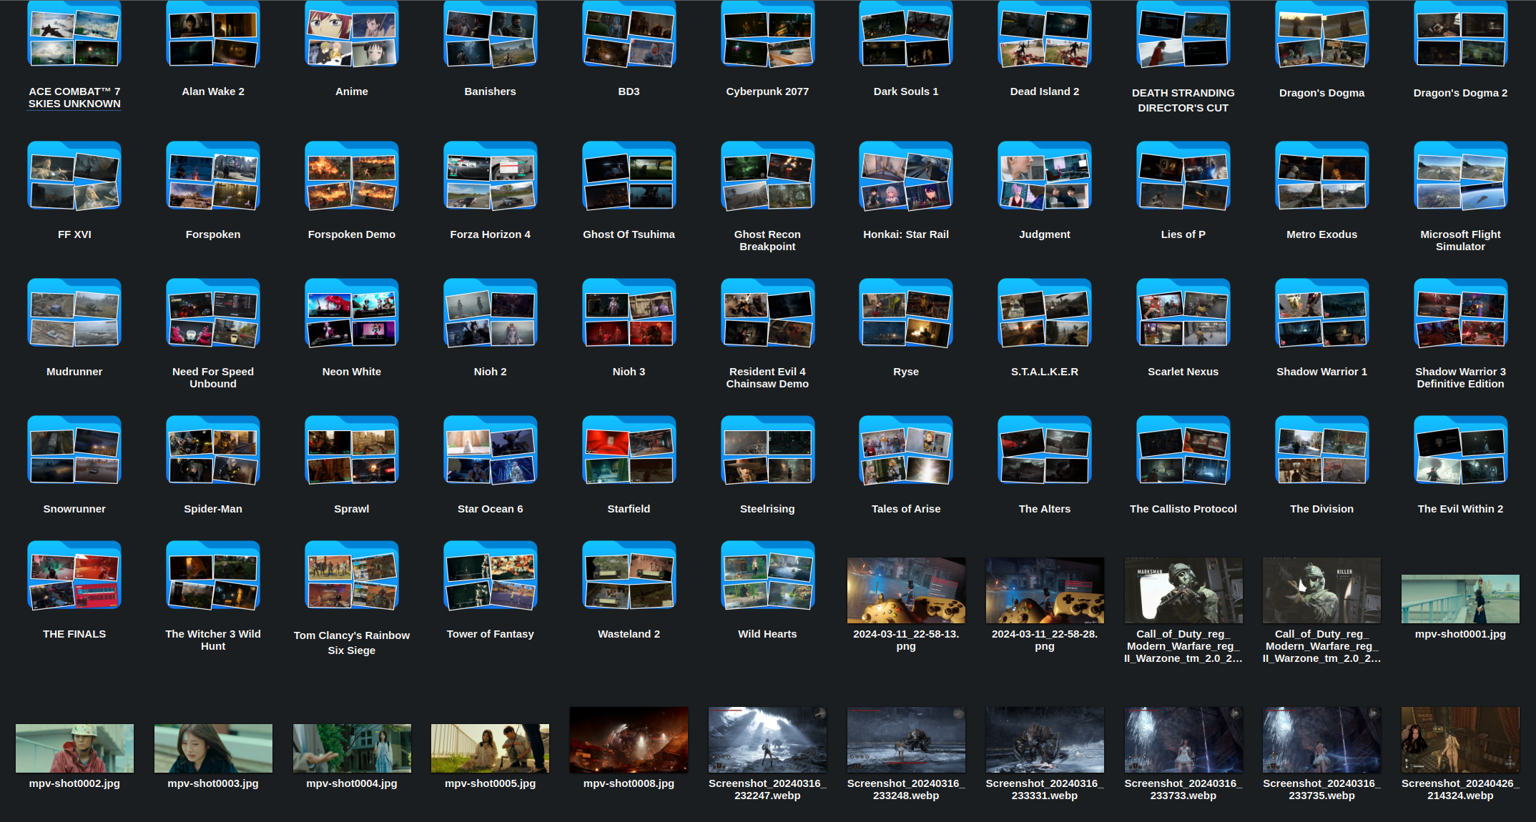Select the Mudrunner folder
The width and height of the screenshot is (1536, 822).
click(74, 313)
